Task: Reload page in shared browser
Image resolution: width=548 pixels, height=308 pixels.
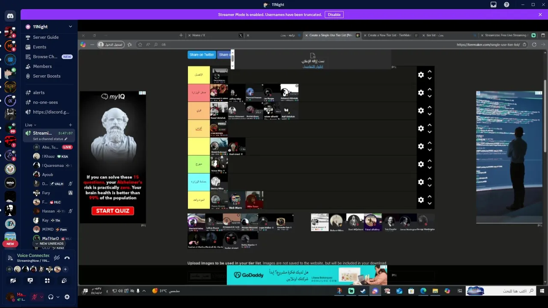Action: tap(534, 44)
